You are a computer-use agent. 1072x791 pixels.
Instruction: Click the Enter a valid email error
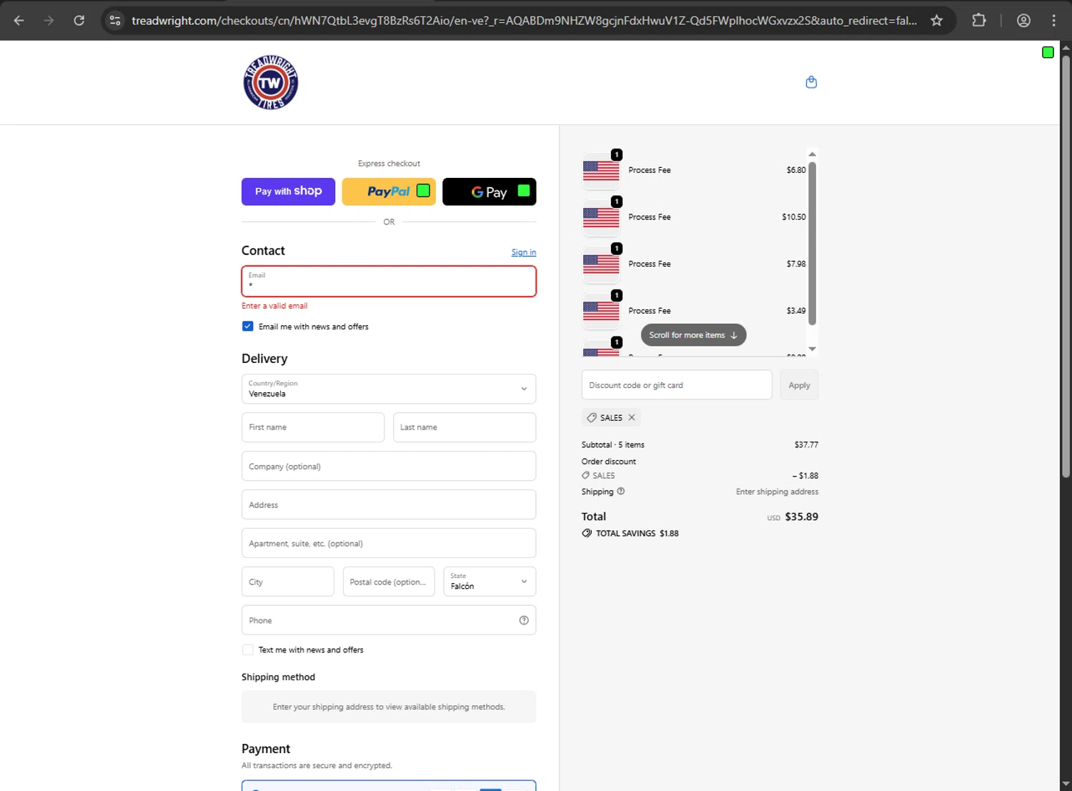click(x=274, y=306)
